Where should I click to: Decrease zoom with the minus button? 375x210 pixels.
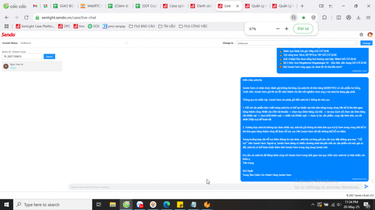coord(278,29)
